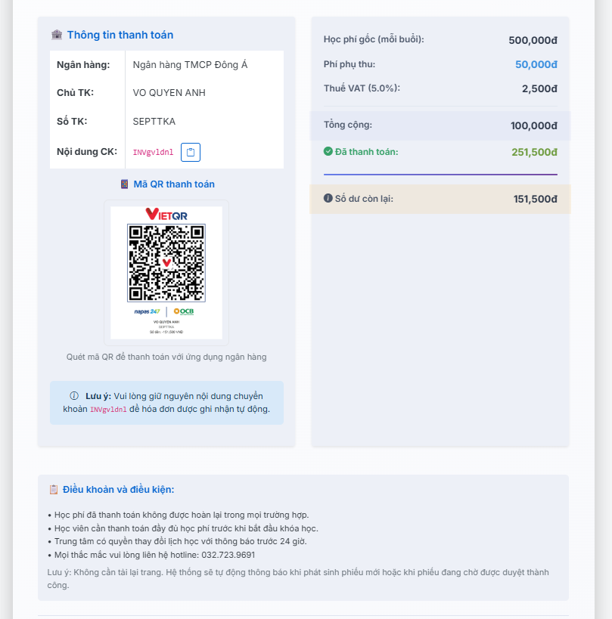Click the clipboard icon beside Điều khoản và điều kiện
The height and width of the screenshot is (619, 612).
[x=54, y=490]
